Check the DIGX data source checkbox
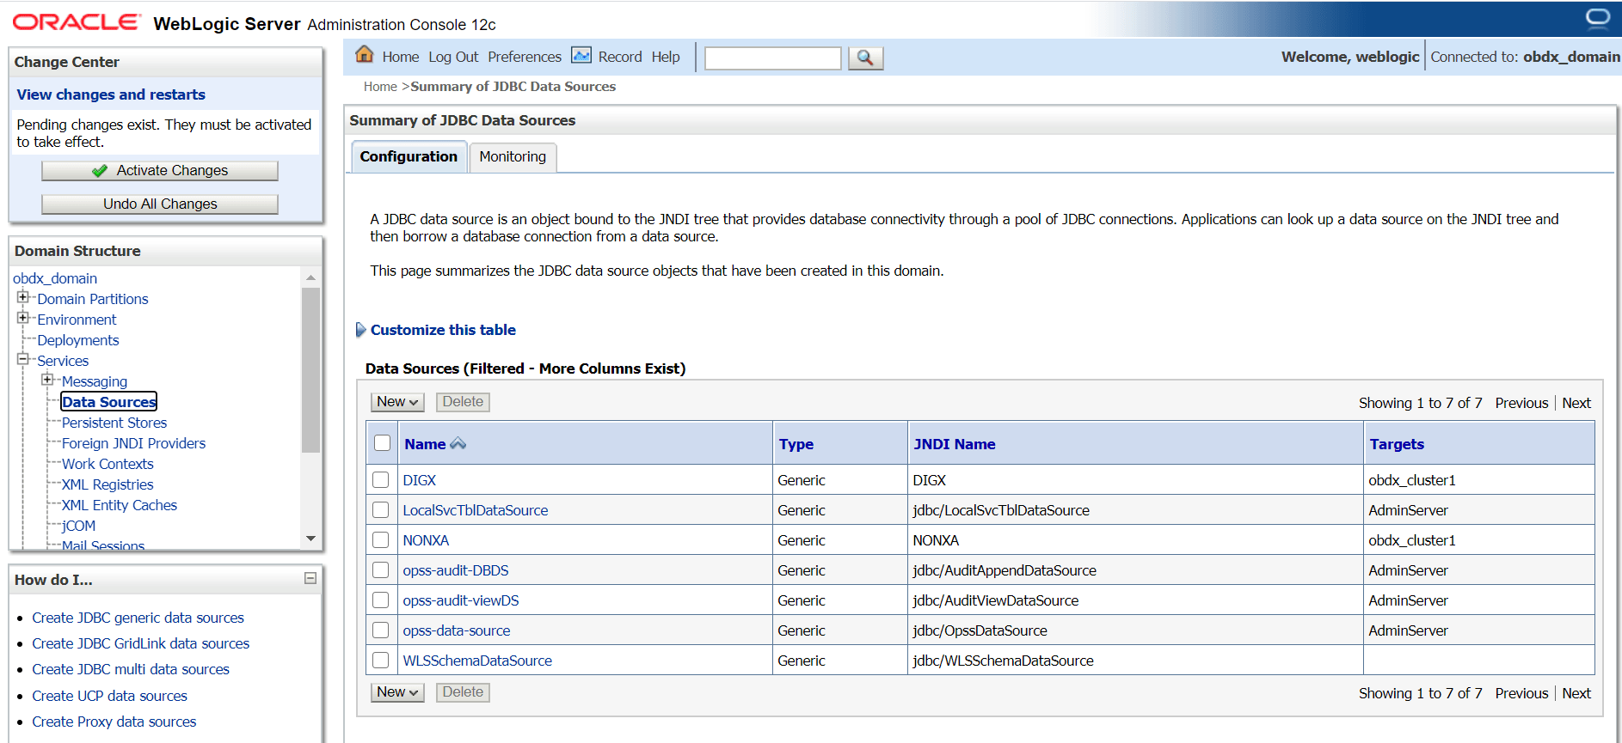Screen dimensions: 1622x743 pyautogui.click(x=381, y=480)
